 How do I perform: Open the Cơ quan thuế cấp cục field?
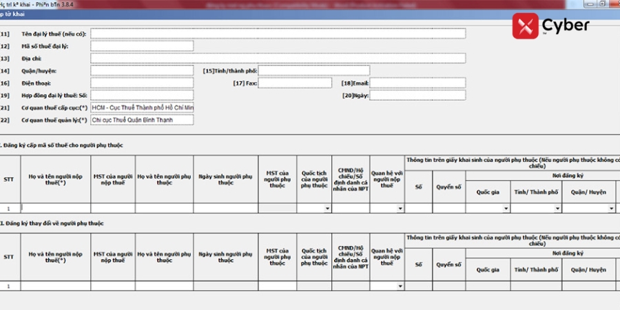pyautogui.click(x=142, y=108)
